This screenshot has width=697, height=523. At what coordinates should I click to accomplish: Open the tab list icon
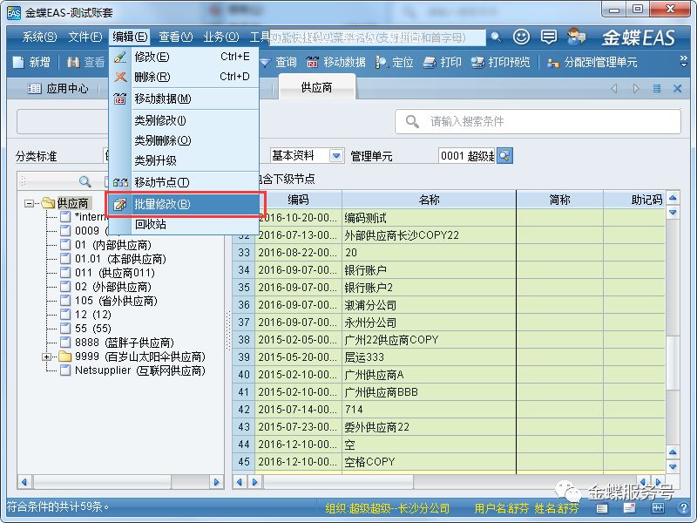[x=657, y=89]
